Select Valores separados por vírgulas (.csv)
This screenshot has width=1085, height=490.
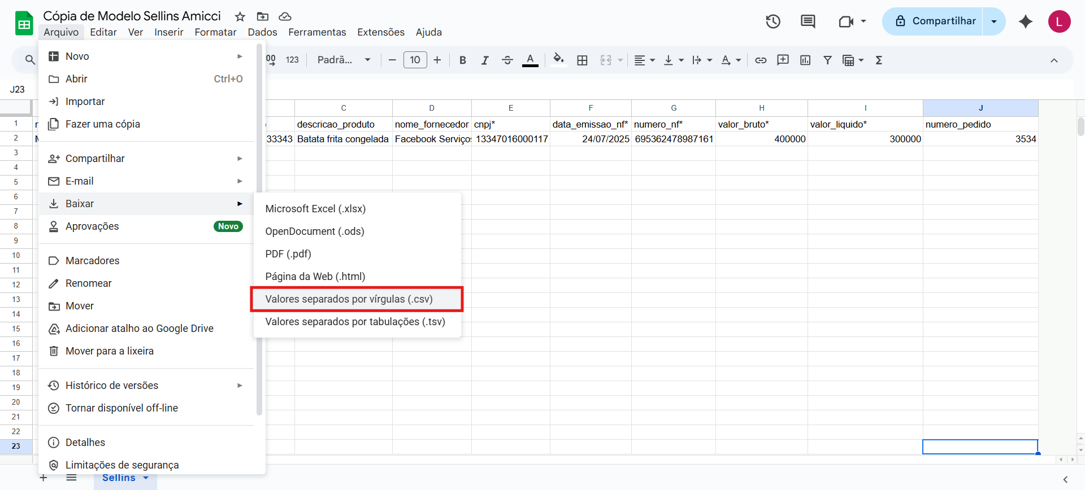coord(349,299)
